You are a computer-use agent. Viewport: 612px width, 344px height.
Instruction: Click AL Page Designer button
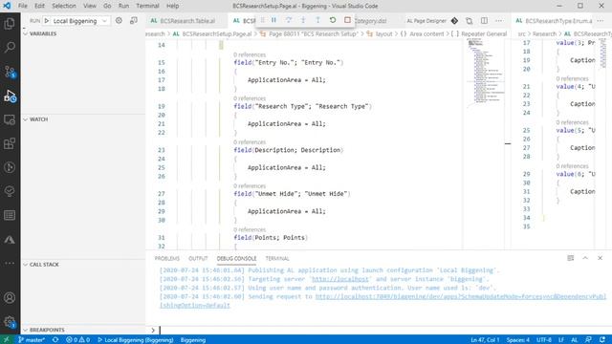tap(426, 21)
